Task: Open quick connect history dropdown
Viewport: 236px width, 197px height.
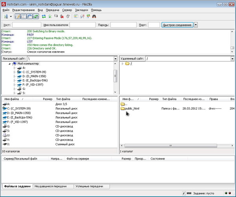Action: pos(195,25)
